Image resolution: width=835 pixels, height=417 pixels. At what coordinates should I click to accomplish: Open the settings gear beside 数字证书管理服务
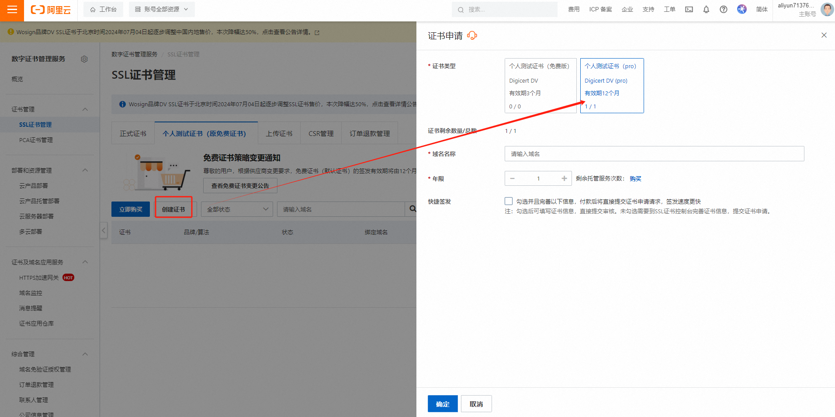point(84,59)
